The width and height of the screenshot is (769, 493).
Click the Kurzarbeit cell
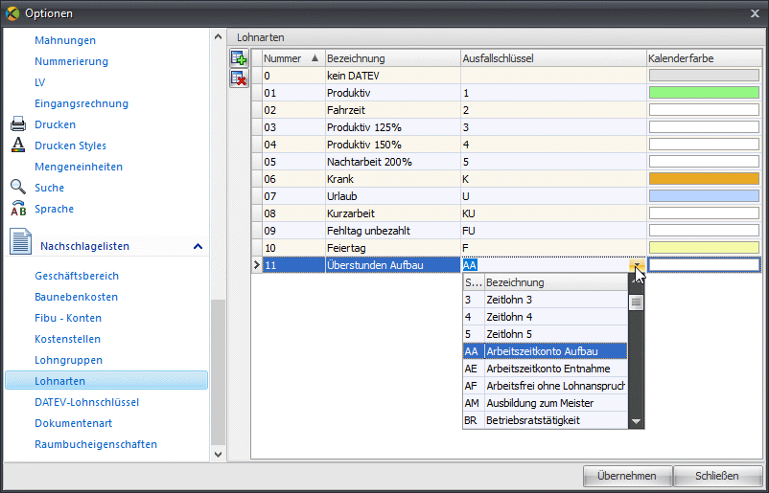[x=393, y=213]
